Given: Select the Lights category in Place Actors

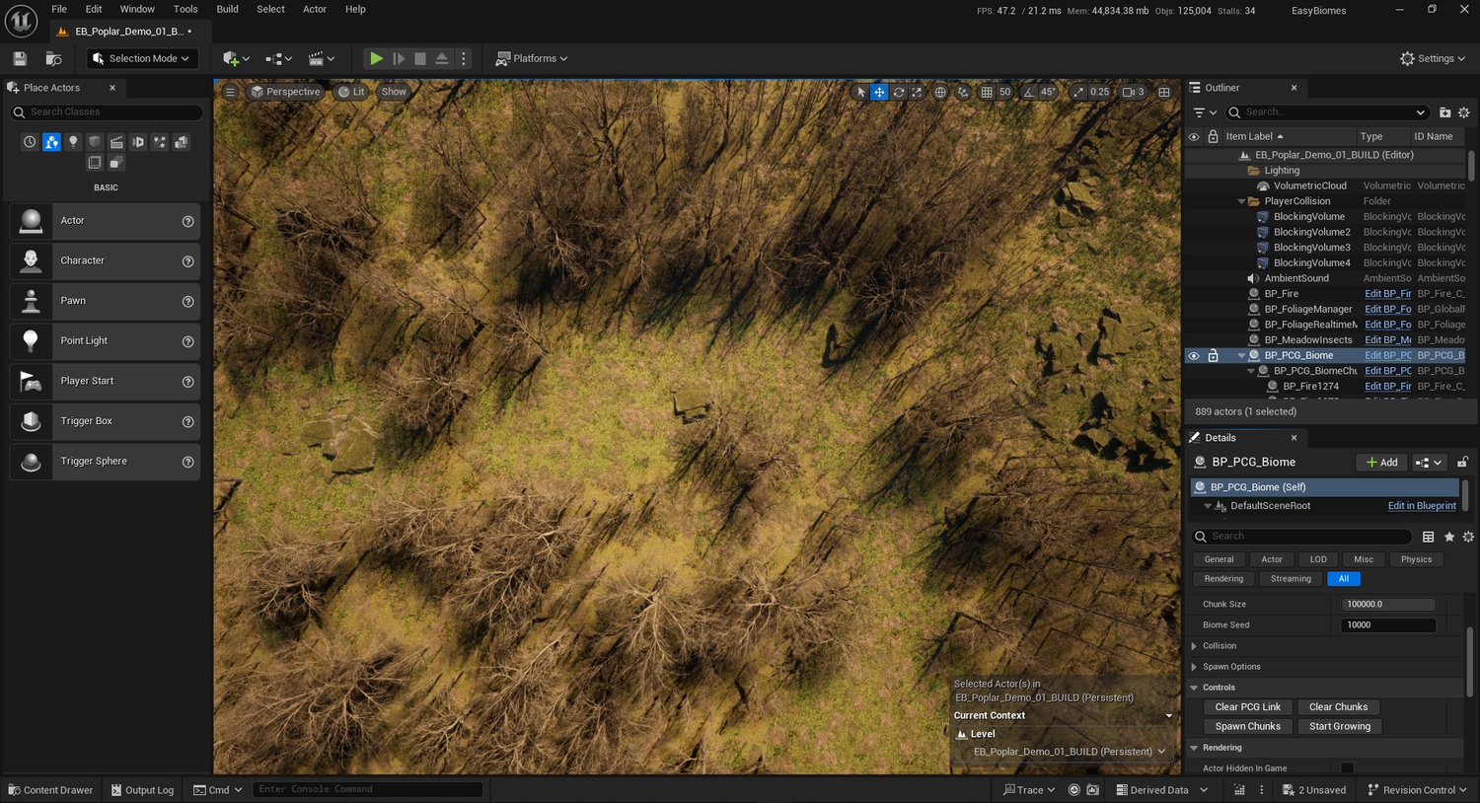Looking at the screenshot, I should (x=72, y=141).
